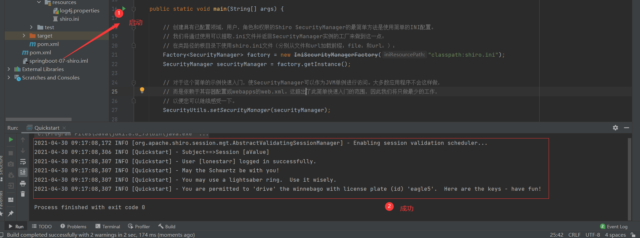Image resolution: width=640 pixels, height=238 pixels.
Task: Click the UTF-8 encoding selector
Action: click(593, 235)
